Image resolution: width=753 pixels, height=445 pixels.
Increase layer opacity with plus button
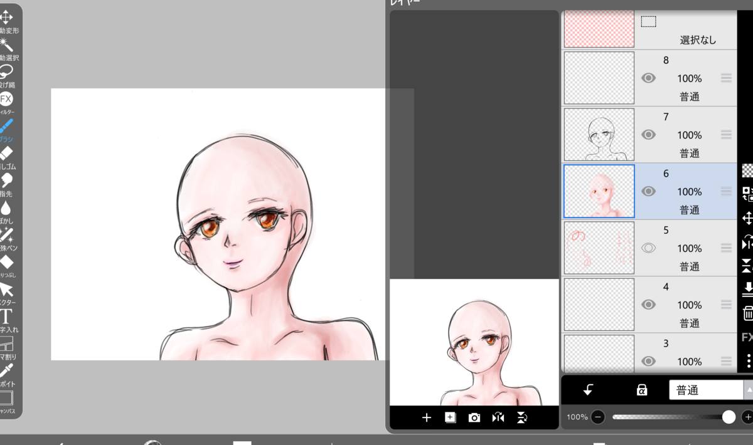(747, 417)
